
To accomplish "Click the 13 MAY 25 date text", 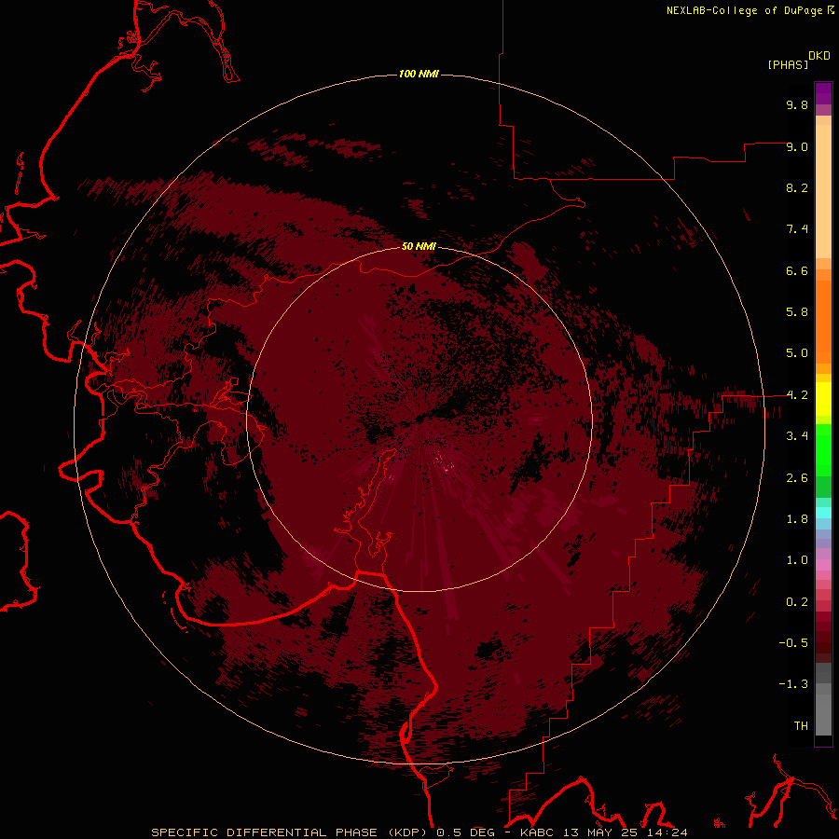I will click(x=602, y=832).
